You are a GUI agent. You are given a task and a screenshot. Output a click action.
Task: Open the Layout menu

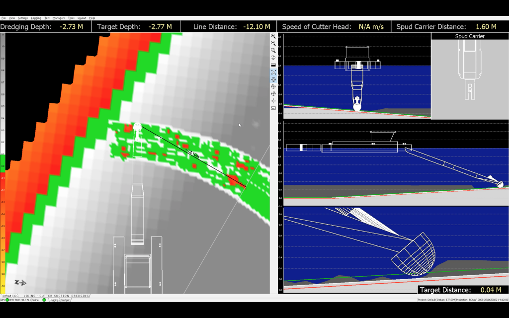click(82, 18)
